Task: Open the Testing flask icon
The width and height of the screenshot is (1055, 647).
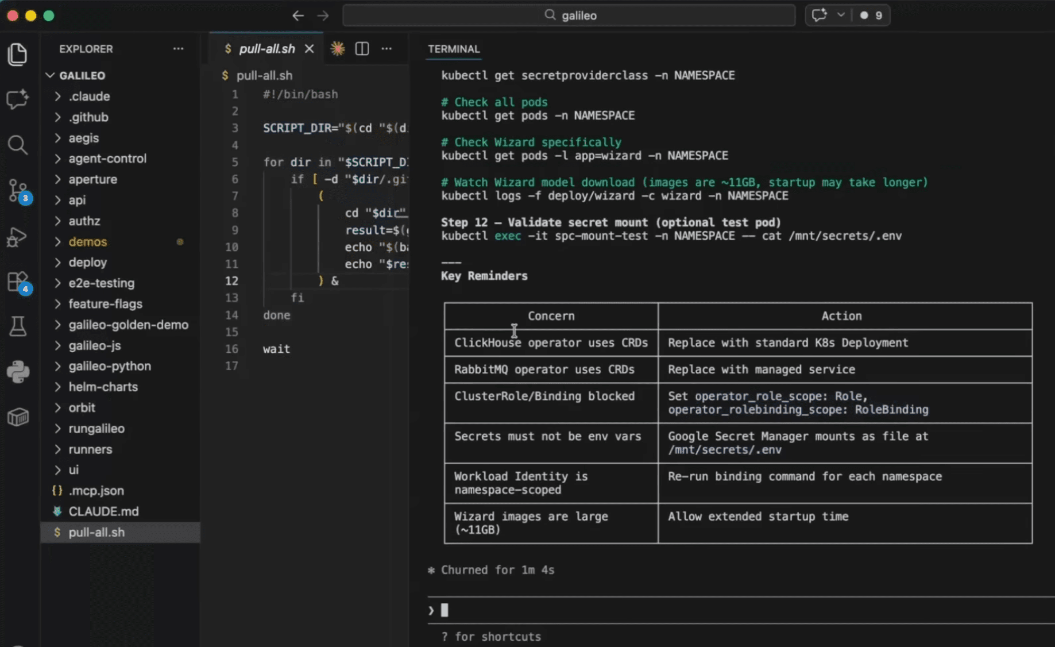Action: (18, 327)
